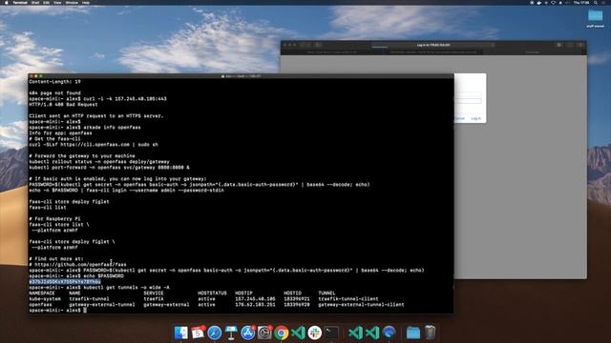
Task: Click the 'gateway-external-tunnel' name cell
Action: pos(102,305)
